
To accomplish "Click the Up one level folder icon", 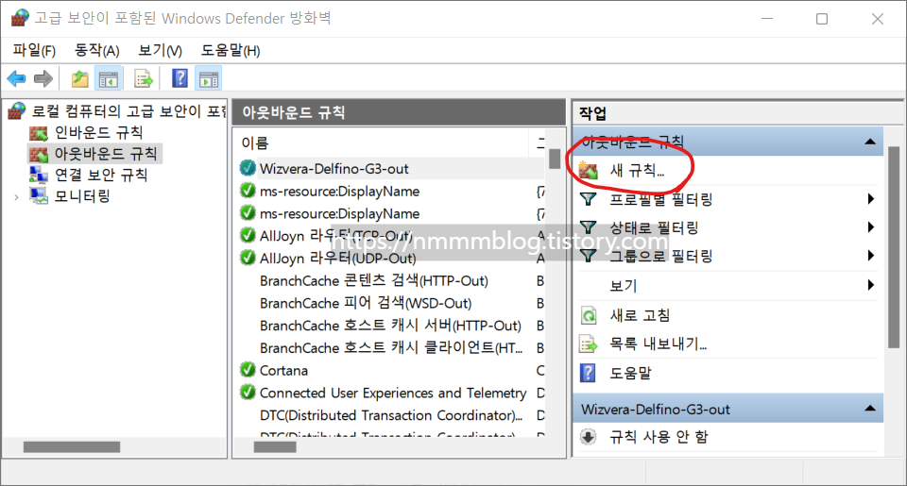I will point(79,78).
